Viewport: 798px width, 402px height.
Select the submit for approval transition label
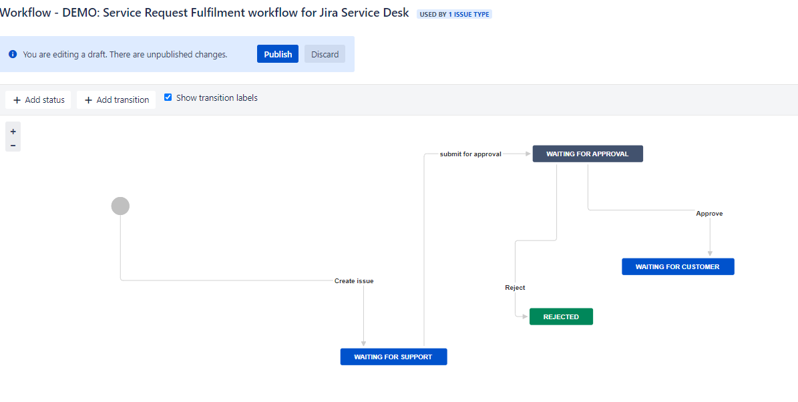(471, 154)
